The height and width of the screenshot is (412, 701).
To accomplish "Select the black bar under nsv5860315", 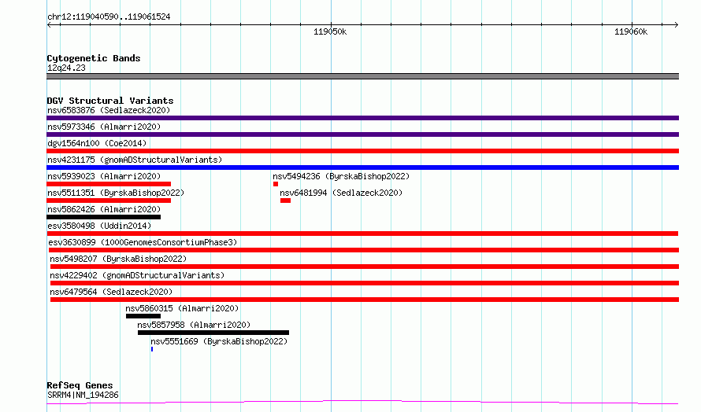I will coord(143,316).
